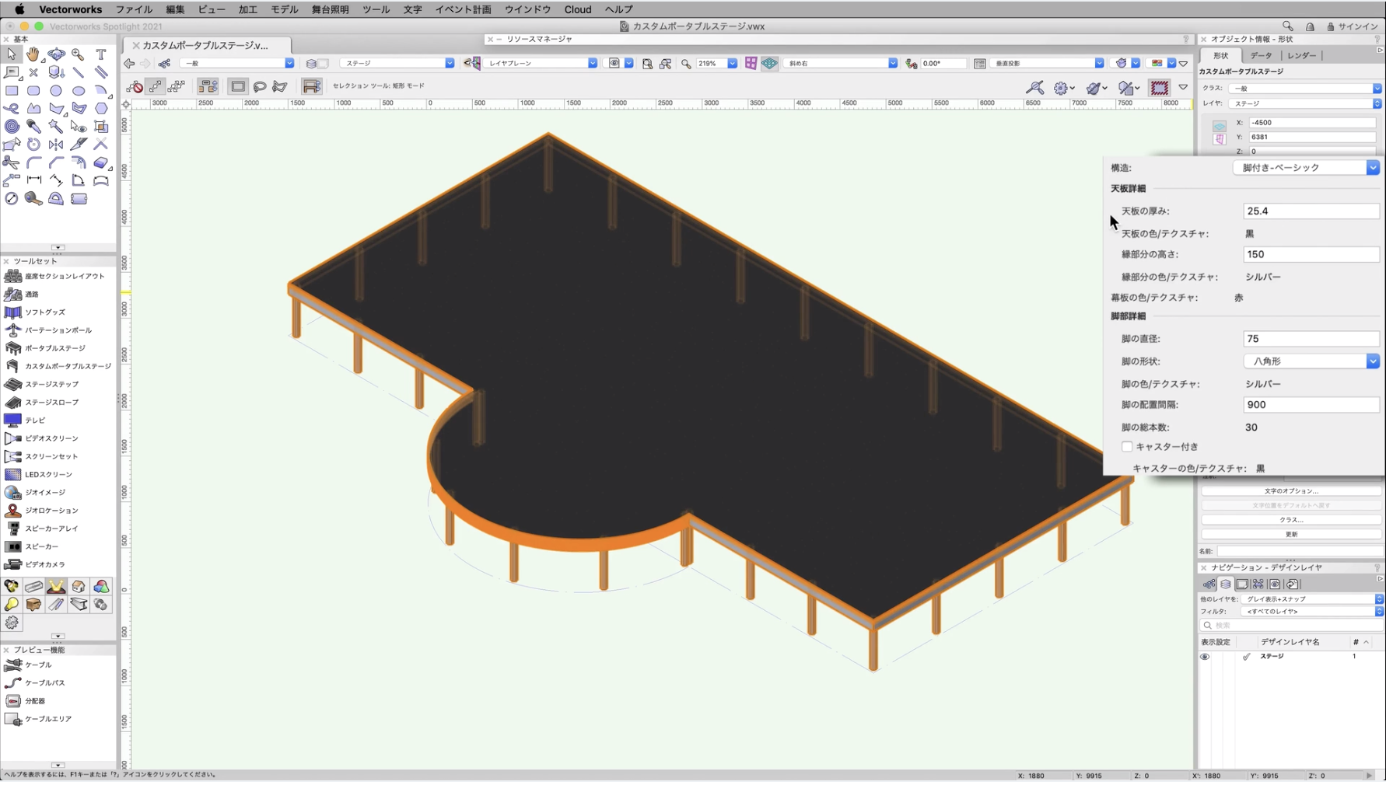Image resolution: width=1386 pixels, height=785 pixels.
Task: Open the standard views 斜め右 dropdown
Action: point(840,64)
